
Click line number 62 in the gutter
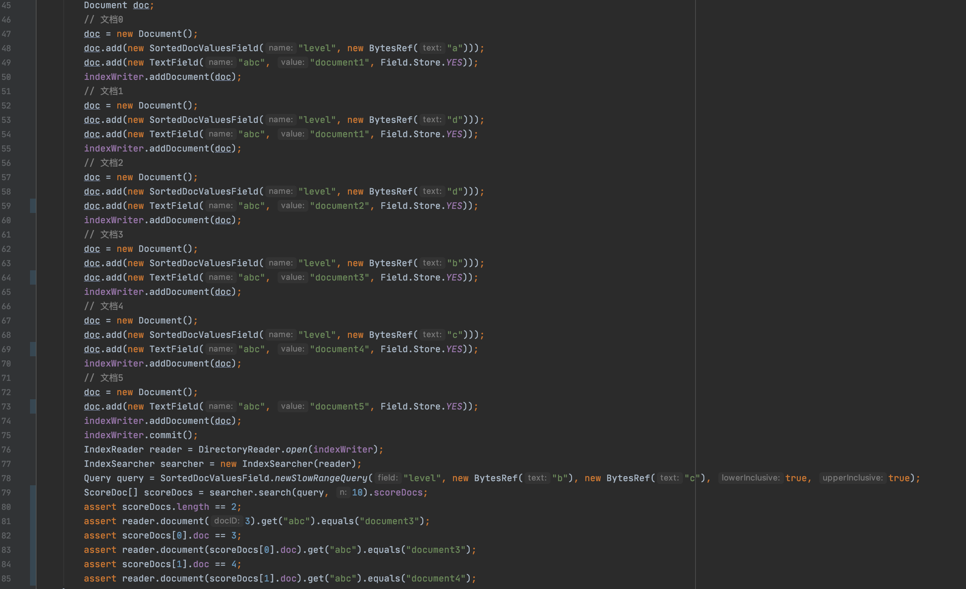click(x=6, y=249)
